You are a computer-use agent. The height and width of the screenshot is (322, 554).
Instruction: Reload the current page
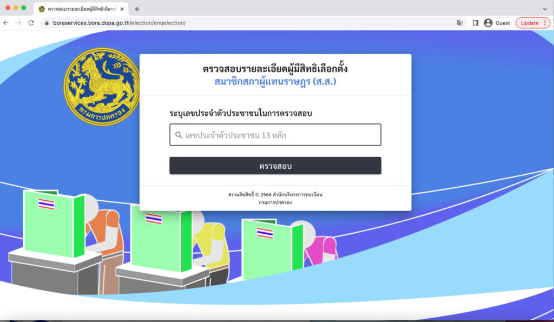31,23
